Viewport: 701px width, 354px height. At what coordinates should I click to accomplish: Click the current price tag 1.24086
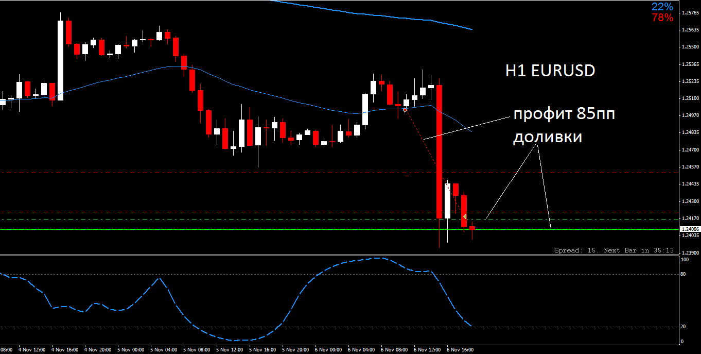690,229
